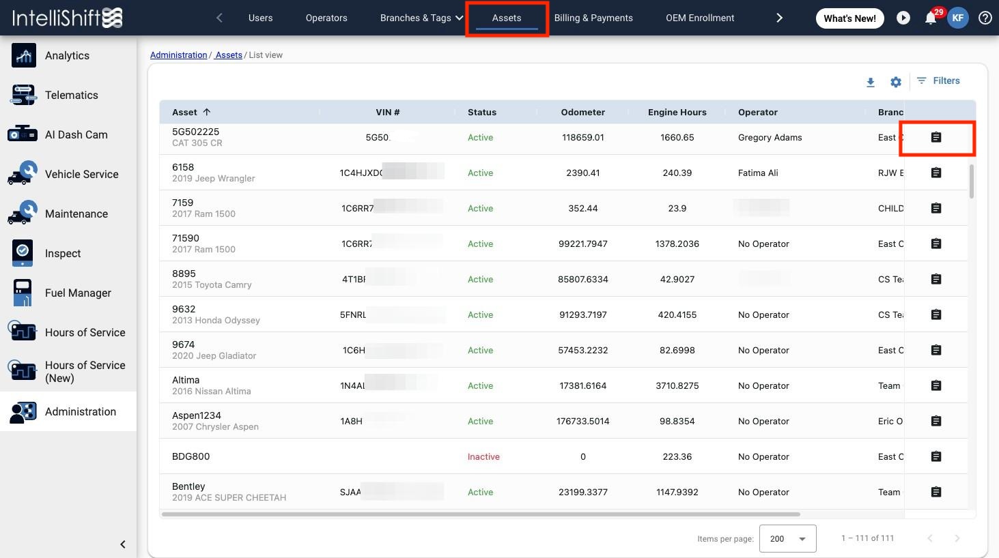Image resolution: width=999 pixels, height=558 pixels.
Task: Open the Analytics module
Action: 68,55
